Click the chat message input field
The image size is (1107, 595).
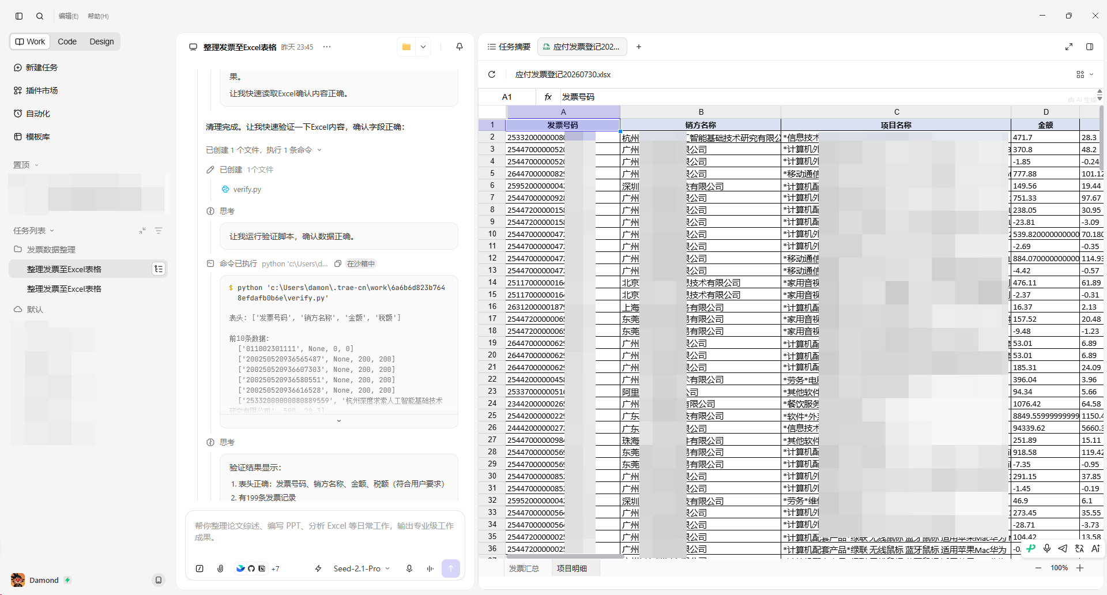point(325,532)
